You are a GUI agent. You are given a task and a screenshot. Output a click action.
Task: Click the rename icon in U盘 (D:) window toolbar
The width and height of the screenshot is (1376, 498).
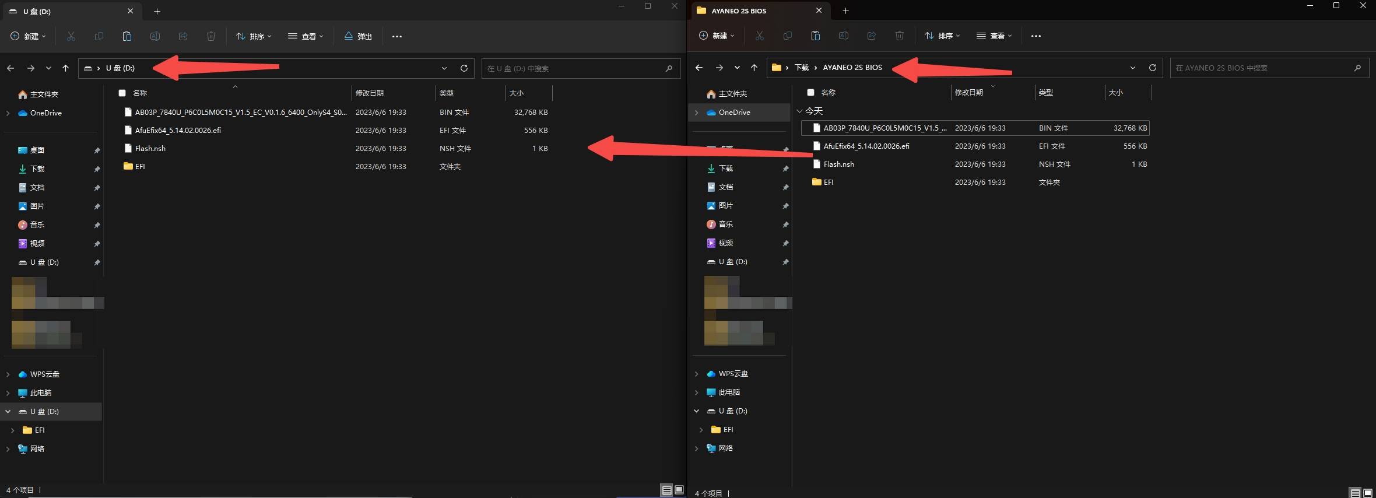click(x=155, y=36)
